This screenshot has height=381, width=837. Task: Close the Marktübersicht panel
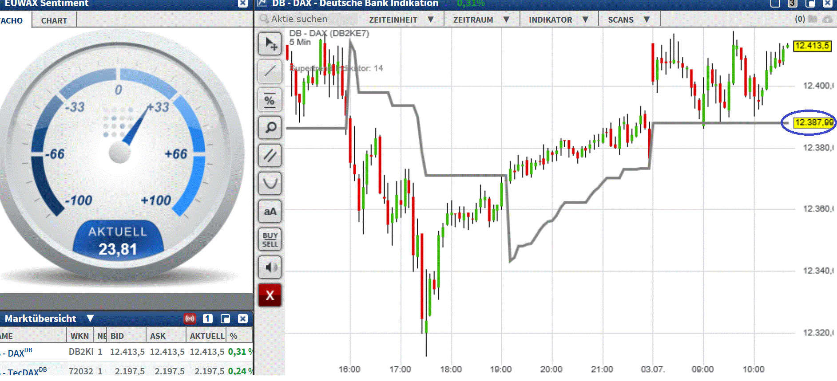pos(242,318)
